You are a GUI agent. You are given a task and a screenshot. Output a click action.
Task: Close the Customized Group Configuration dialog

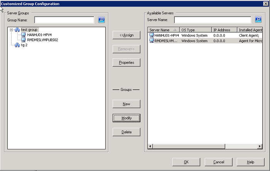[266, 3]
